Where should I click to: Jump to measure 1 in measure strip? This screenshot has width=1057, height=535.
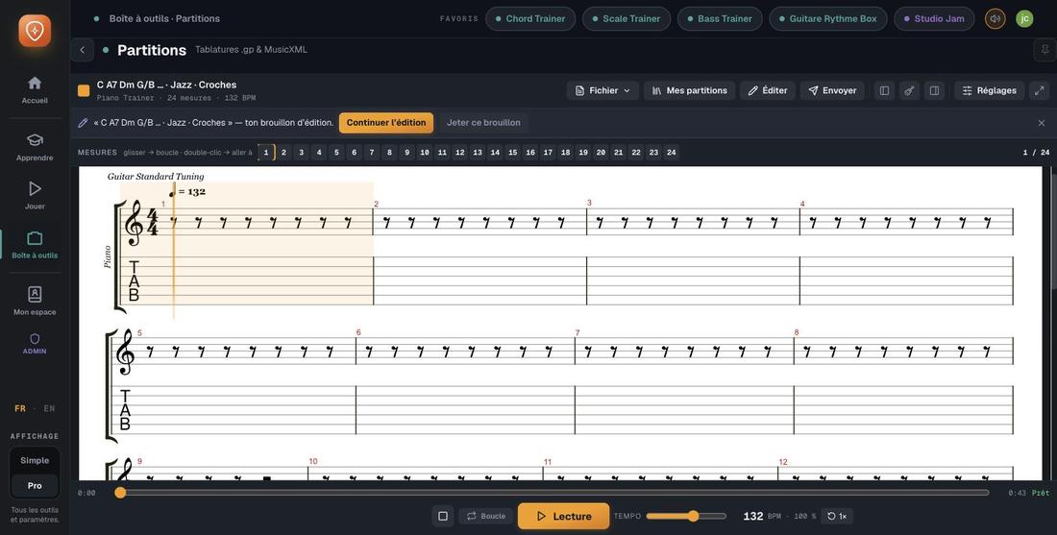coord(266,153)
